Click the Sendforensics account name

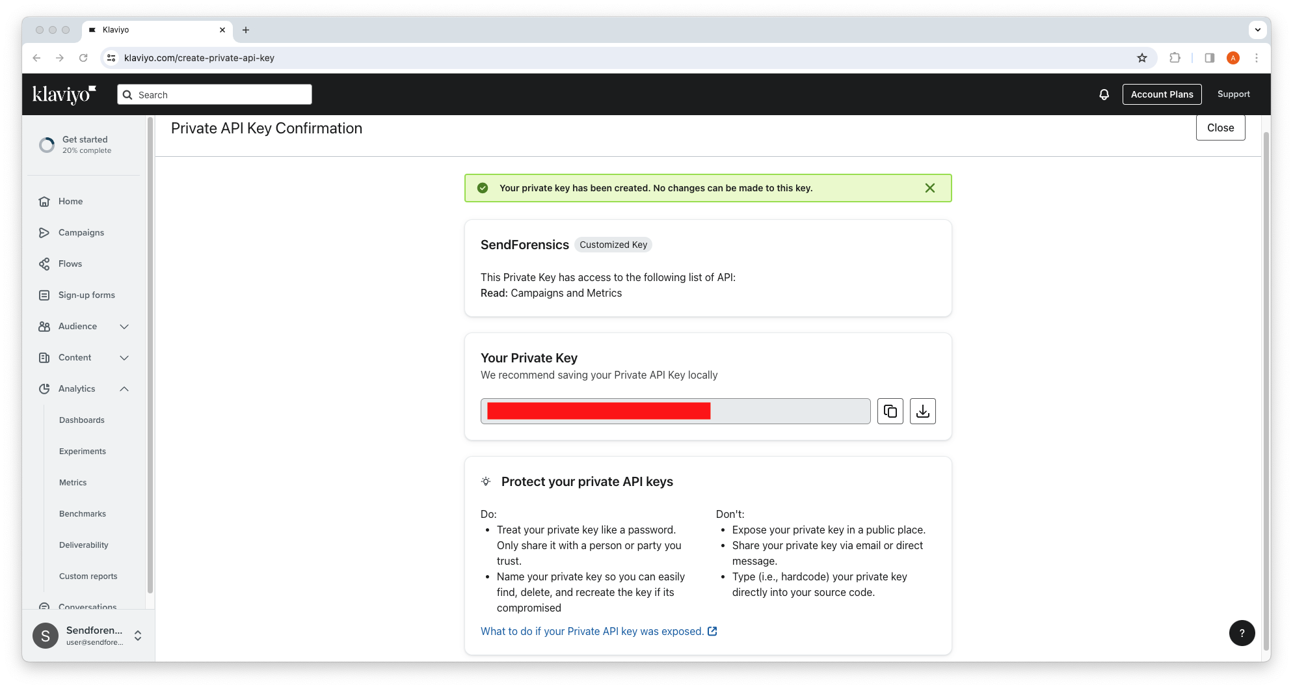94,630
